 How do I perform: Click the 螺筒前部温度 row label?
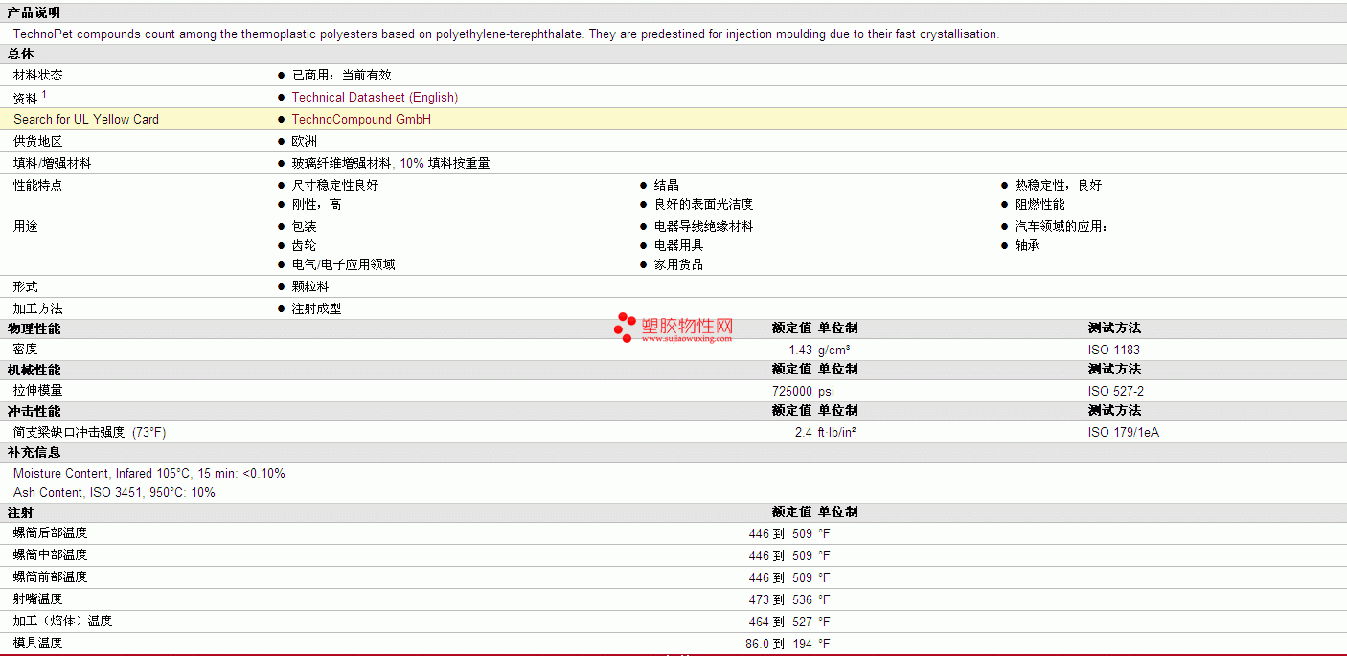51,577
